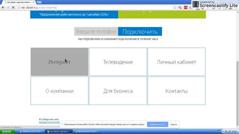This screenshot has height=134, width=239.
Task: Click the page's vertical scrollbar thumb
Action: pyautogui.click(x=238, y=93)
